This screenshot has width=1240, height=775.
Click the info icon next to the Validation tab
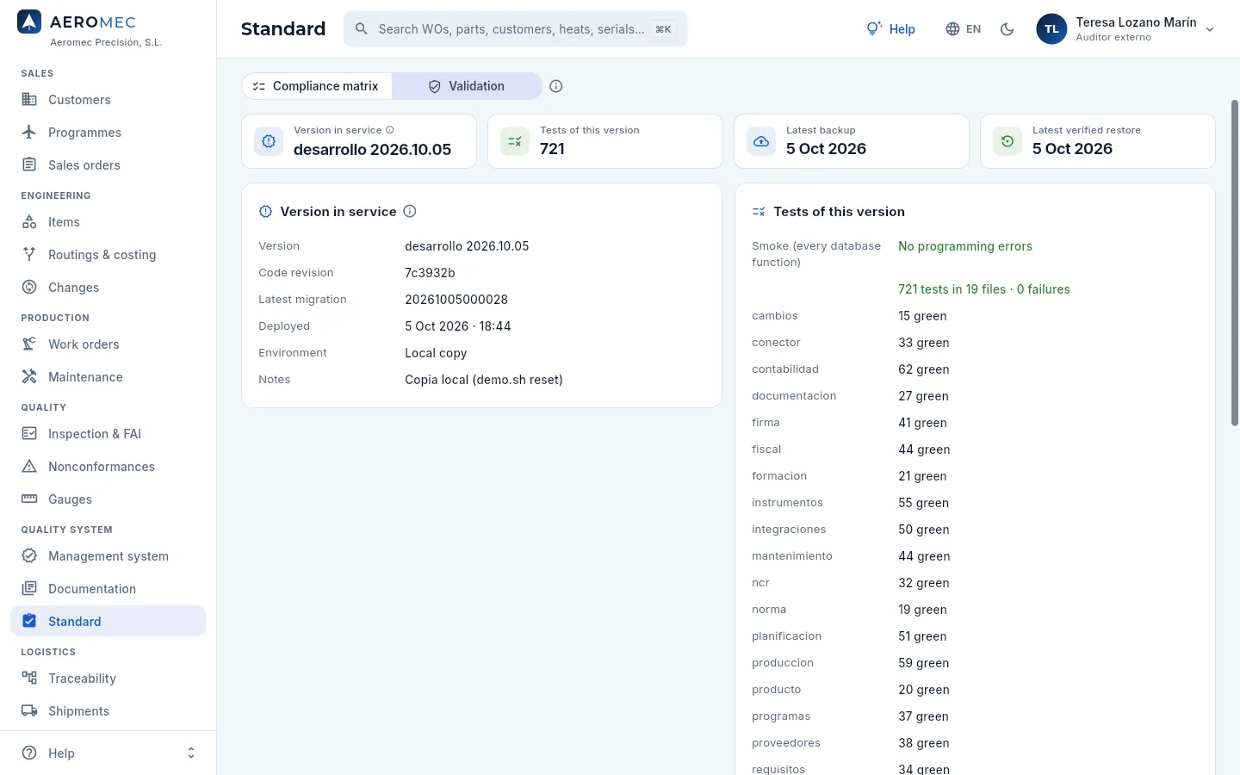tap(556, 86)
